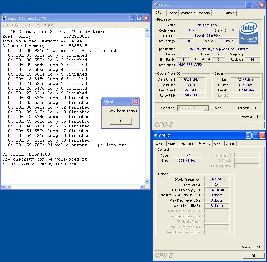Image resolution: width=267 pixels, height=262 pixels.
Task: Switch to About tab in bottom CPU-Z
Action: 230,144
